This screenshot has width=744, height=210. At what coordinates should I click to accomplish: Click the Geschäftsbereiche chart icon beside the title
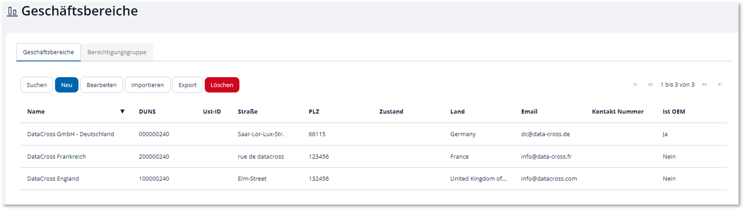click(12, 11)
